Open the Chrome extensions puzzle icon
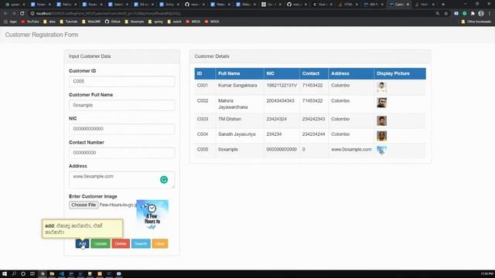495x278 pixels. [473, 14]
